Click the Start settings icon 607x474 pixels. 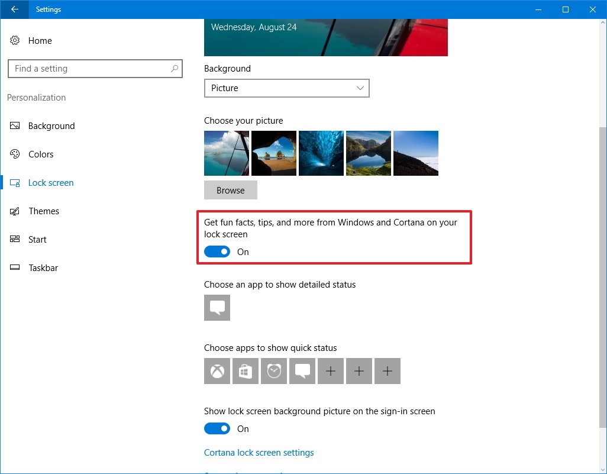click(37, 239)
